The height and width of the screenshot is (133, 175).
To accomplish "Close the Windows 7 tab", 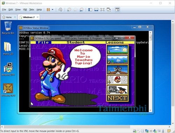I will (x=37, y=17).
